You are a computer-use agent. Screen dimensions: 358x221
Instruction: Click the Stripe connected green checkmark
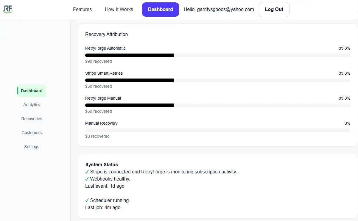tap(87, 172)
